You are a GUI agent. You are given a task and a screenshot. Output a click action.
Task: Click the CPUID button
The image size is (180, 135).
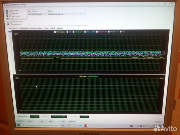(62, 121)
